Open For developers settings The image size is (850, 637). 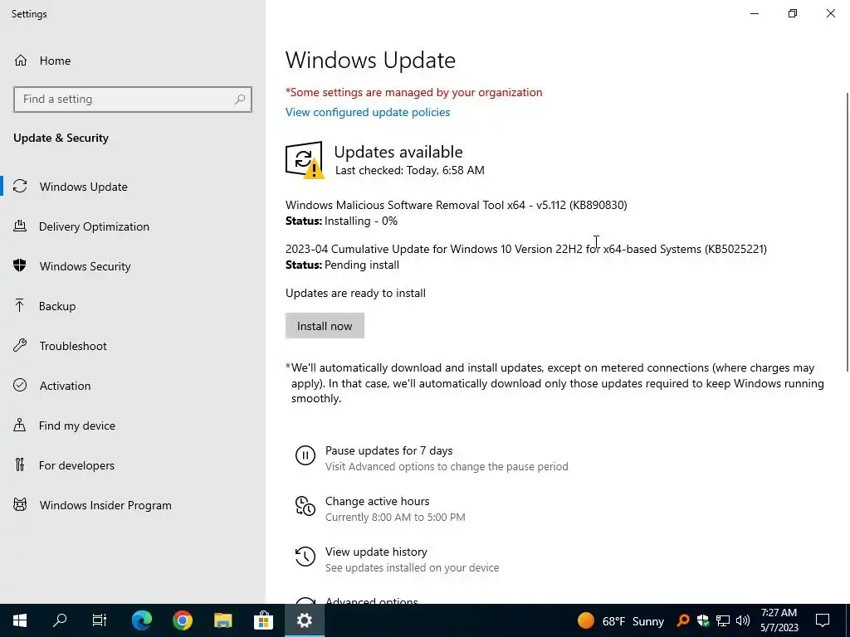(133, 465)
